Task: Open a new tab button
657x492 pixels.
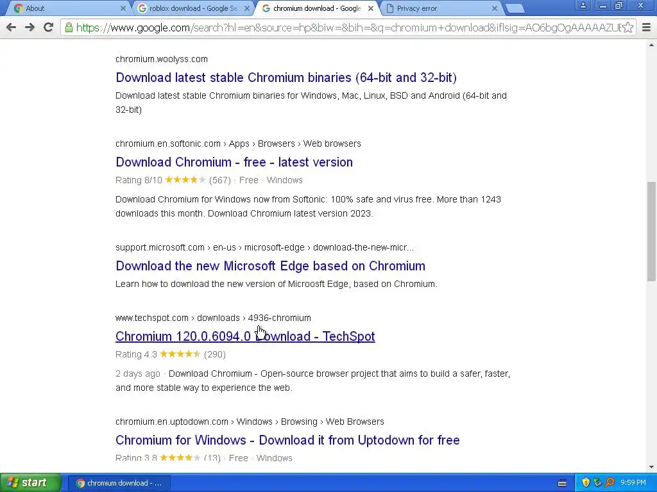Action: pos(515,8)
